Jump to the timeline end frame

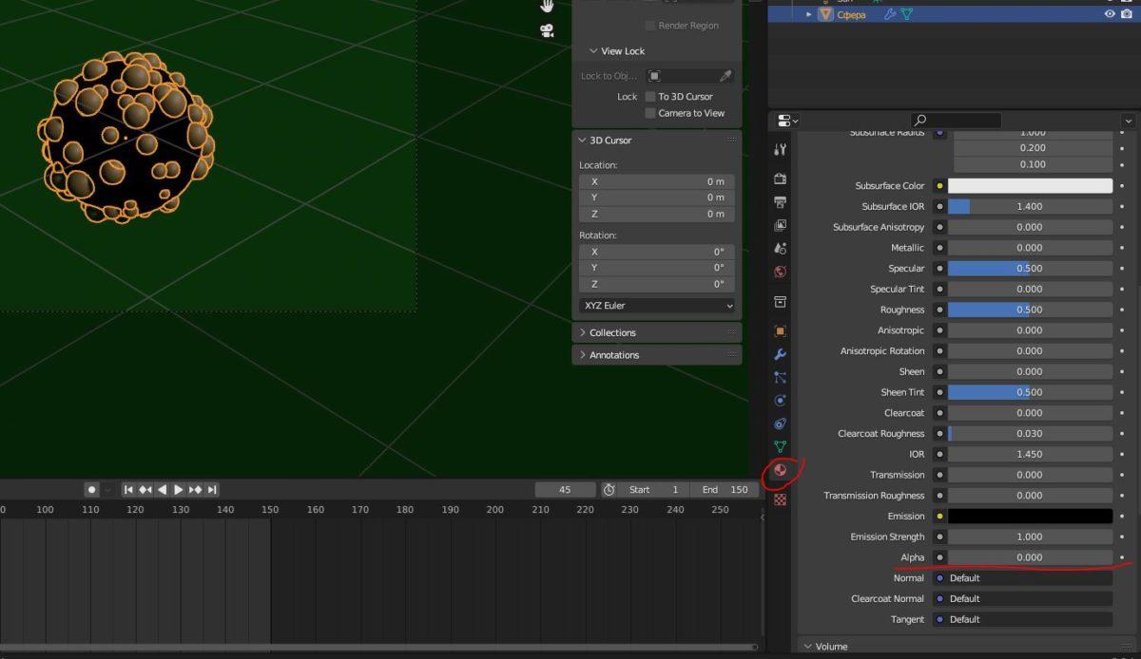pyautogui.click(x=212, y=490)
